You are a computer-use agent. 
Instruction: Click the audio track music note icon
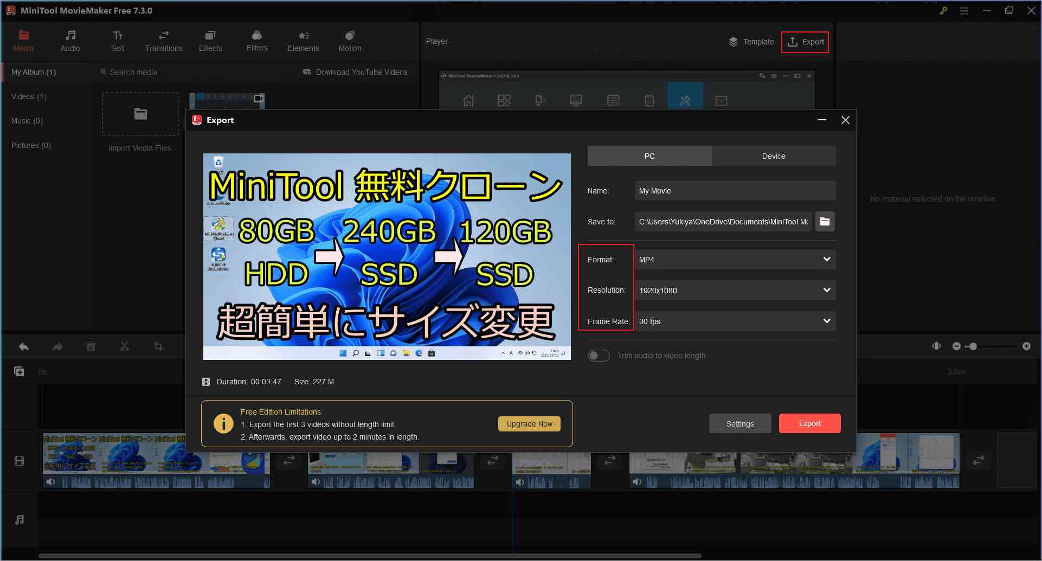coord(20,520)
